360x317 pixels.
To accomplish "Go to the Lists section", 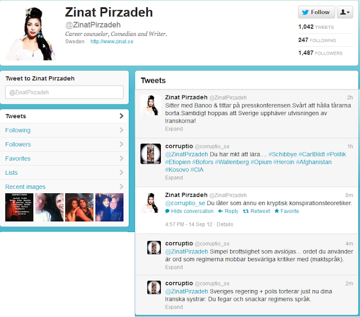I will [64, 173].
